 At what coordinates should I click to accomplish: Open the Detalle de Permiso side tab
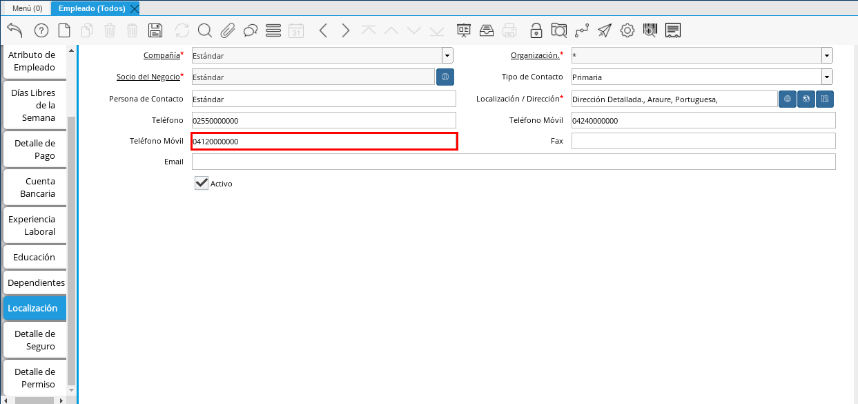[35, 378]
